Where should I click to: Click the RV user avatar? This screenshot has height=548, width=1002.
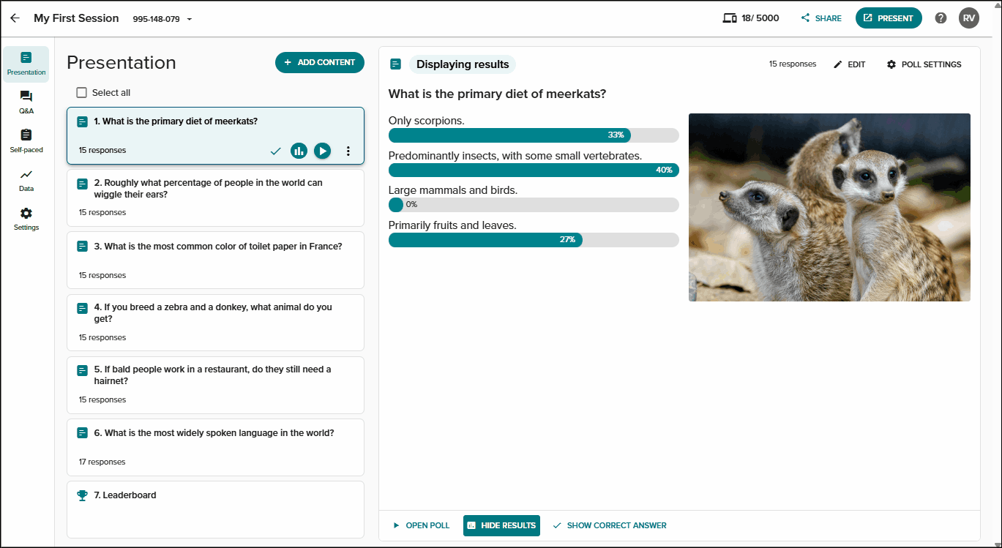pyautogui.click(x=969, y=18)
